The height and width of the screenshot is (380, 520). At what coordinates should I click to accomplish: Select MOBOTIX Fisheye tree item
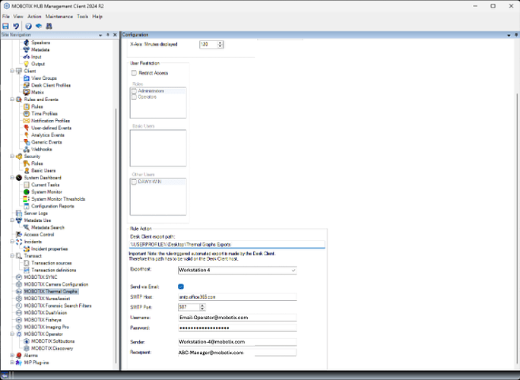click(43, 320)
